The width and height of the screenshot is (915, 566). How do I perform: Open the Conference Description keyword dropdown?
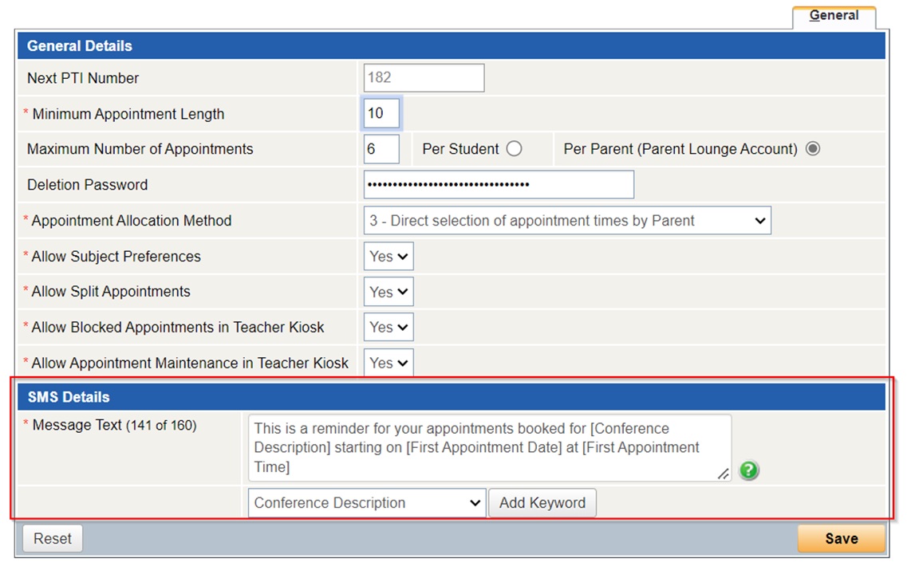click(x=366, y=503)
